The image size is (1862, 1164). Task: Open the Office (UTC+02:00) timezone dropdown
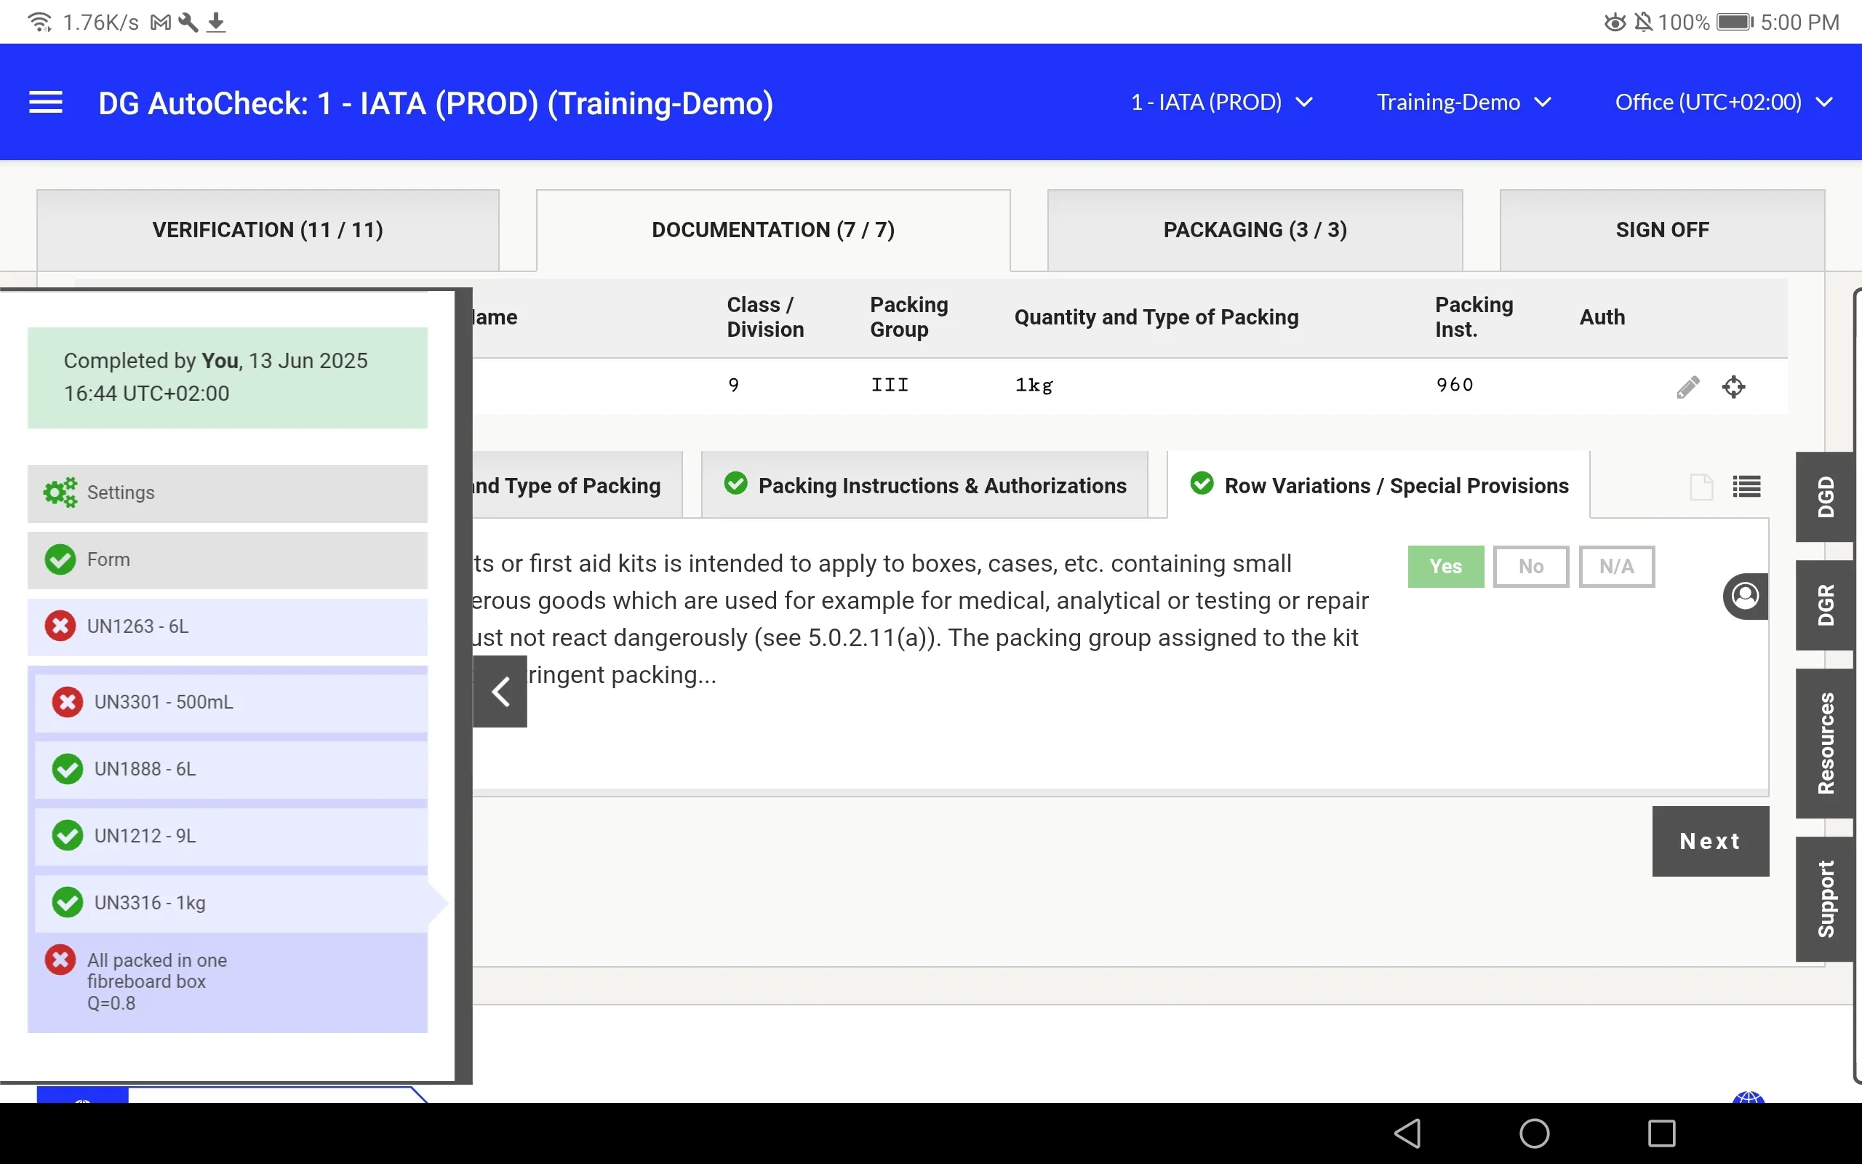click(1724, 103)
